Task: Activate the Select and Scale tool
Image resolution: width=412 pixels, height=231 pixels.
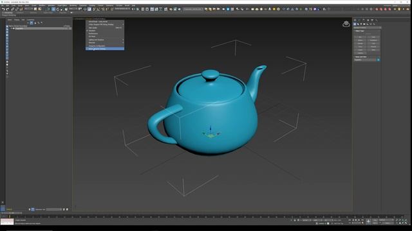Action: tap(62, 9)
